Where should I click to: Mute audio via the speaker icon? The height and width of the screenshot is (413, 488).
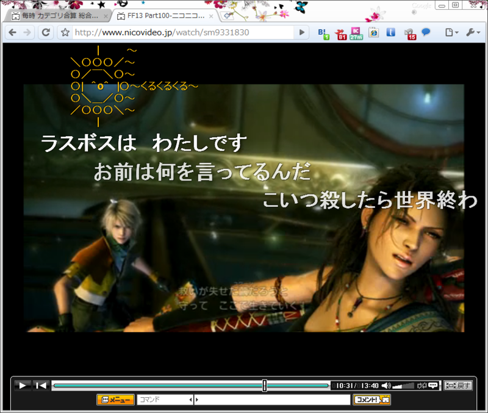click(386, 386)
